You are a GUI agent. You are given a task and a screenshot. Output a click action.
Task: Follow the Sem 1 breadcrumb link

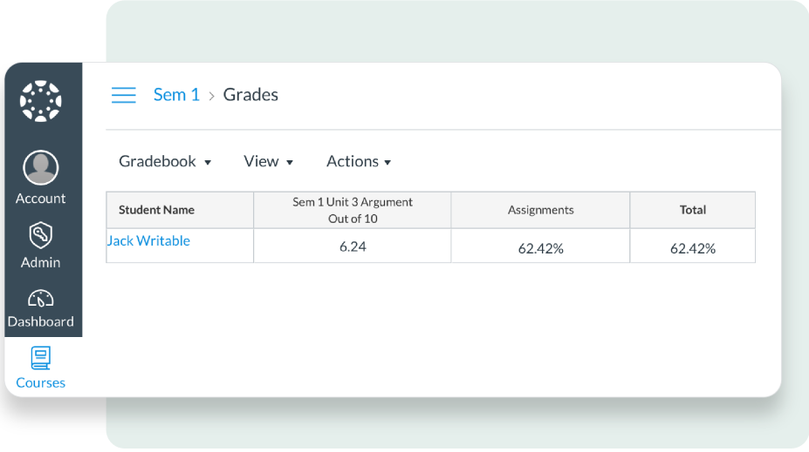click(x=176, y=95)
